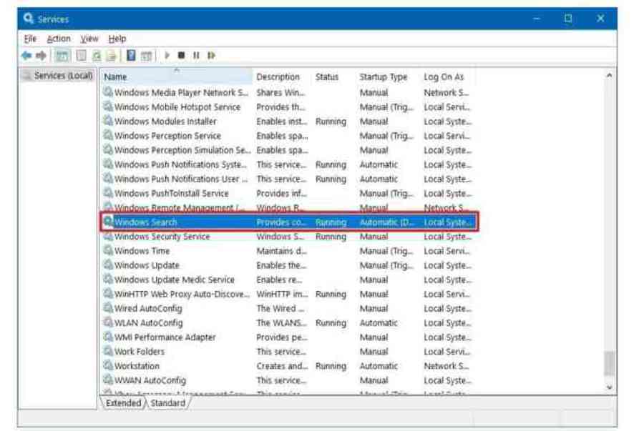This screenshot has width=644, height=431.
Task: Click the scroll up arrow of the list
Action: pyautogui.click(x=610, y=76)
